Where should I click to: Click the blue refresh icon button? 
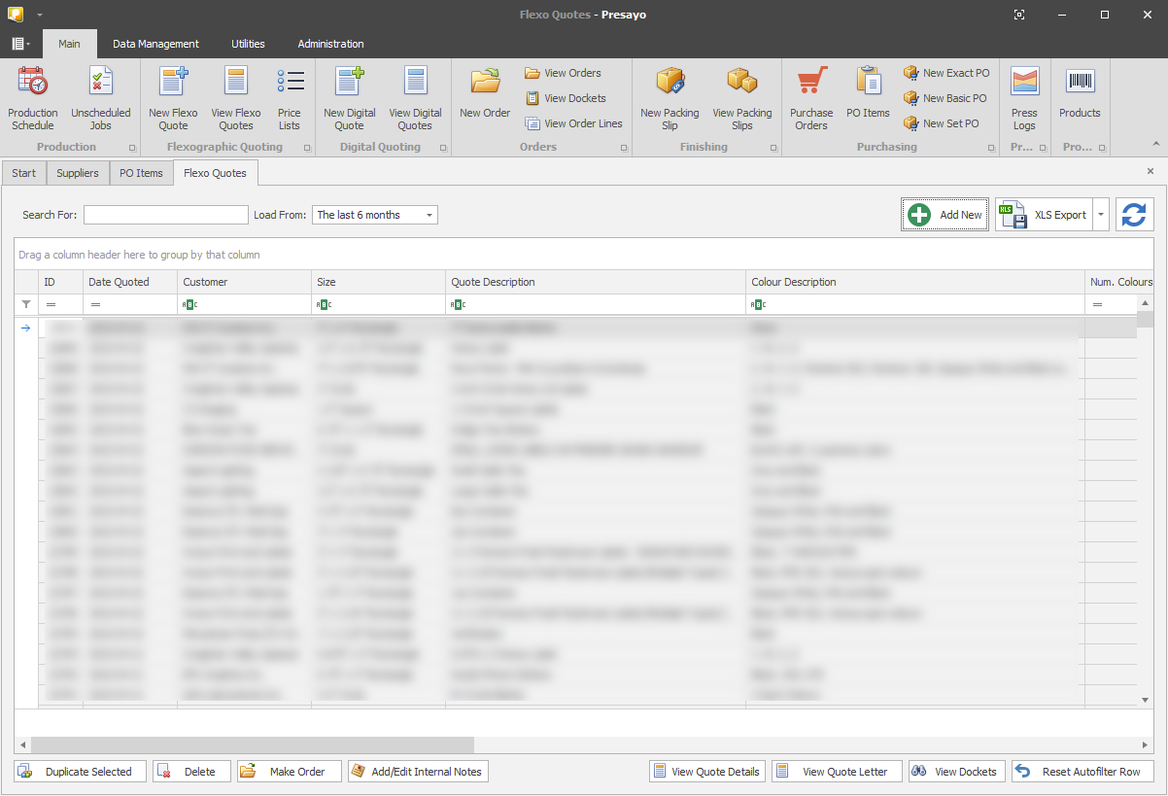(x=1134, y=215)
